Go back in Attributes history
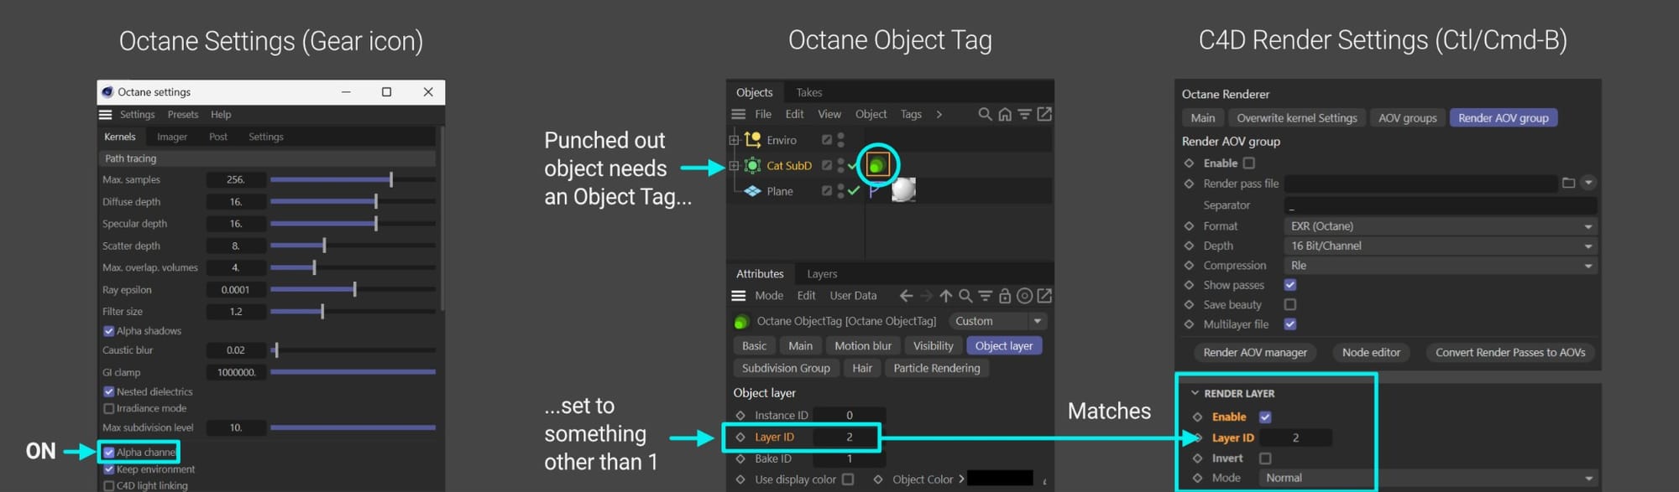 pyautogui.click(x=906, y=296)
